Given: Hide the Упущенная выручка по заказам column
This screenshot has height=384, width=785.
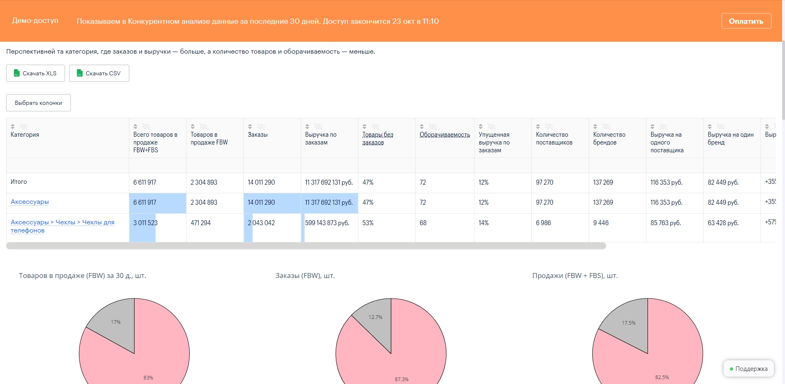Looking at the screenshot, I should 492,126.
